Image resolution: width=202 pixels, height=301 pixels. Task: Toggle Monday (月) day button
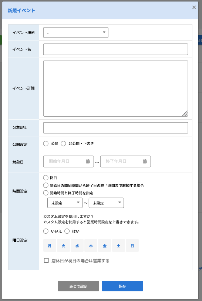pos(50,246)
